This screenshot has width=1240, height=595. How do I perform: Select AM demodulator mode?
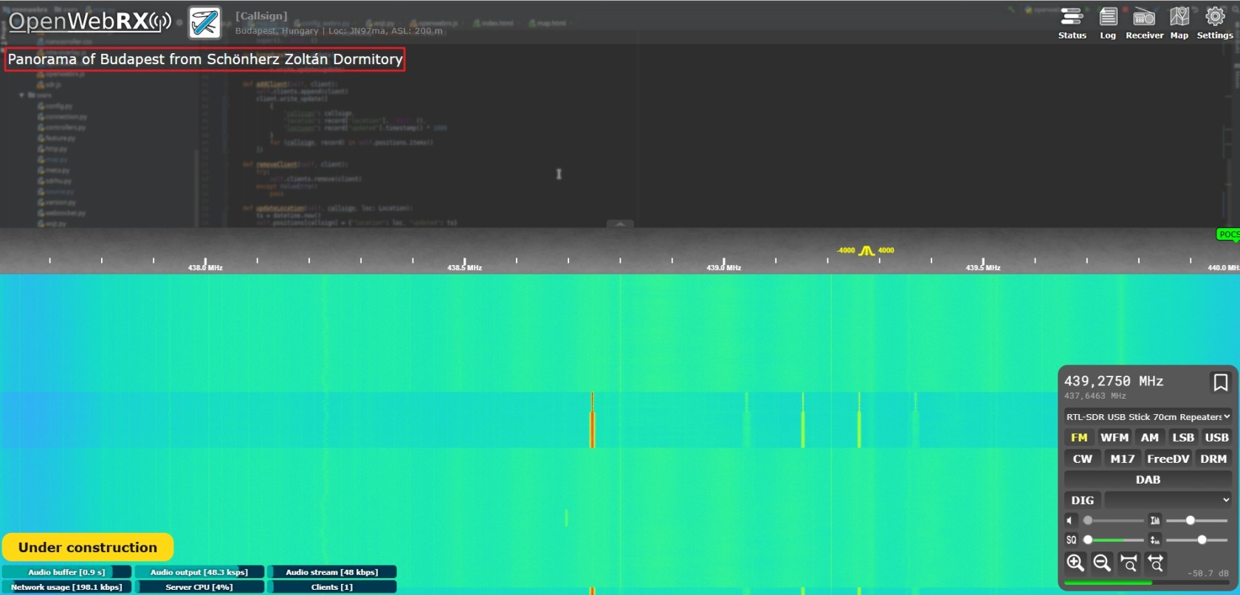tap(1150, 438)
